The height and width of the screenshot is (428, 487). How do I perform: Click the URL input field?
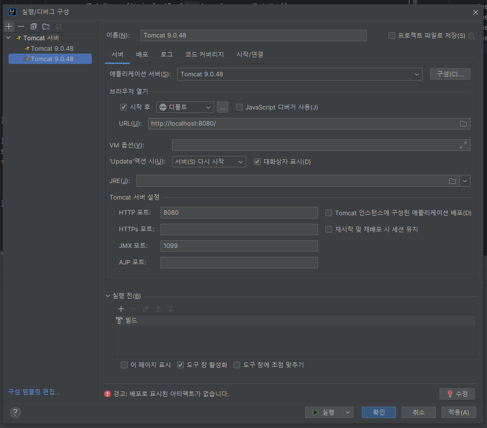point(309,124)
